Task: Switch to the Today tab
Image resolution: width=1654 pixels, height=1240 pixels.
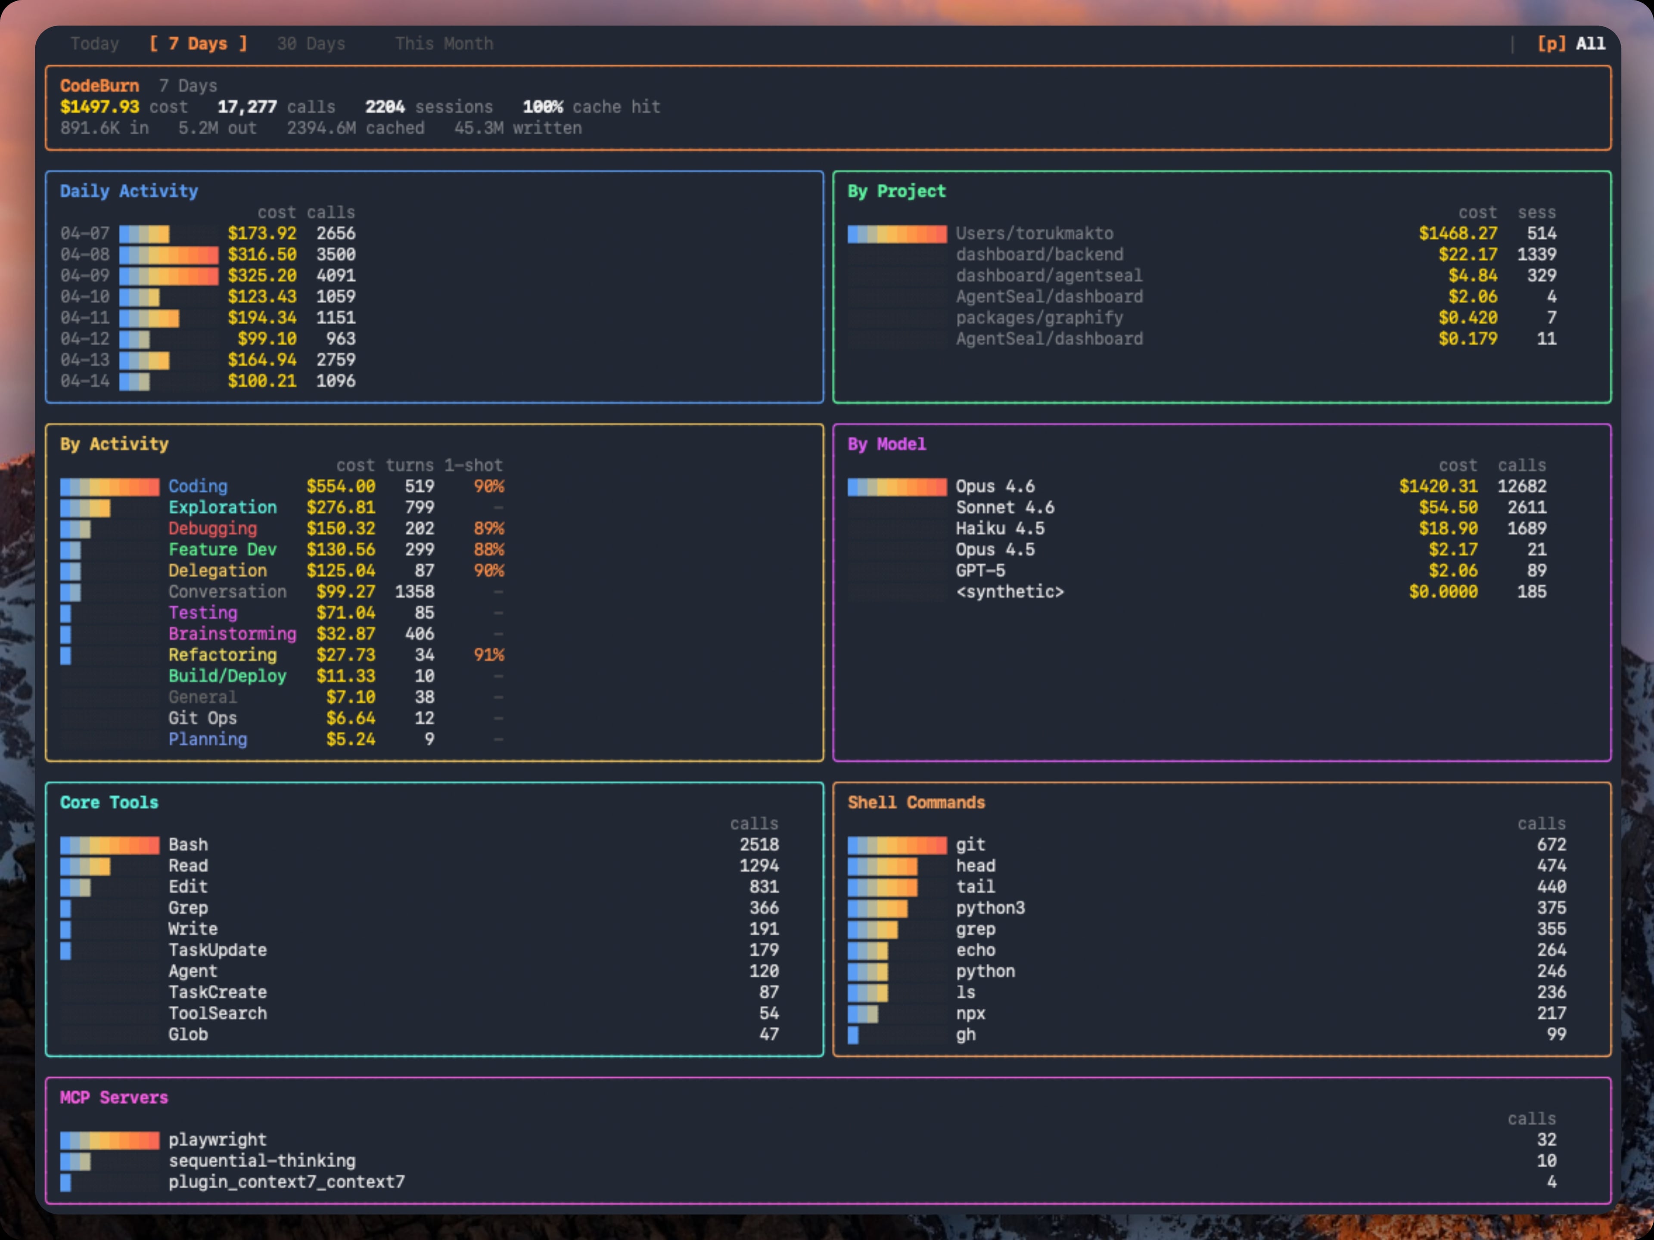Action: point(94,43)
